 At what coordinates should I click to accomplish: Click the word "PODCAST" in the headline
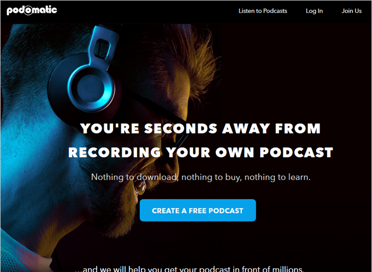click(x=297, y=152)
